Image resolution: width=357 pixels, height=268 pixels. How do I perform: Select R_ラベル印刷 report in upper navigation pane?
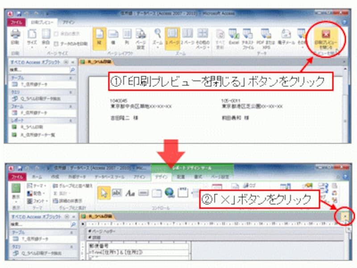tap(42, 127)
